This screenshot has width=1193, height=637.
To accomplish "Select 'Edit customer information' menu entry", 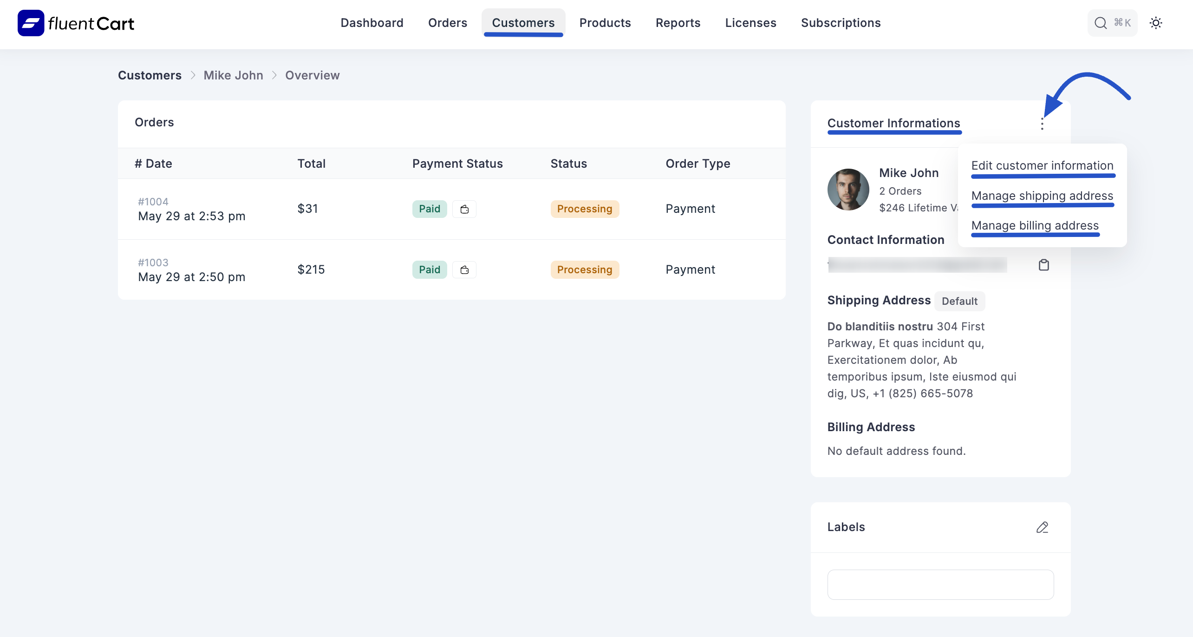I will point(1042,165).
